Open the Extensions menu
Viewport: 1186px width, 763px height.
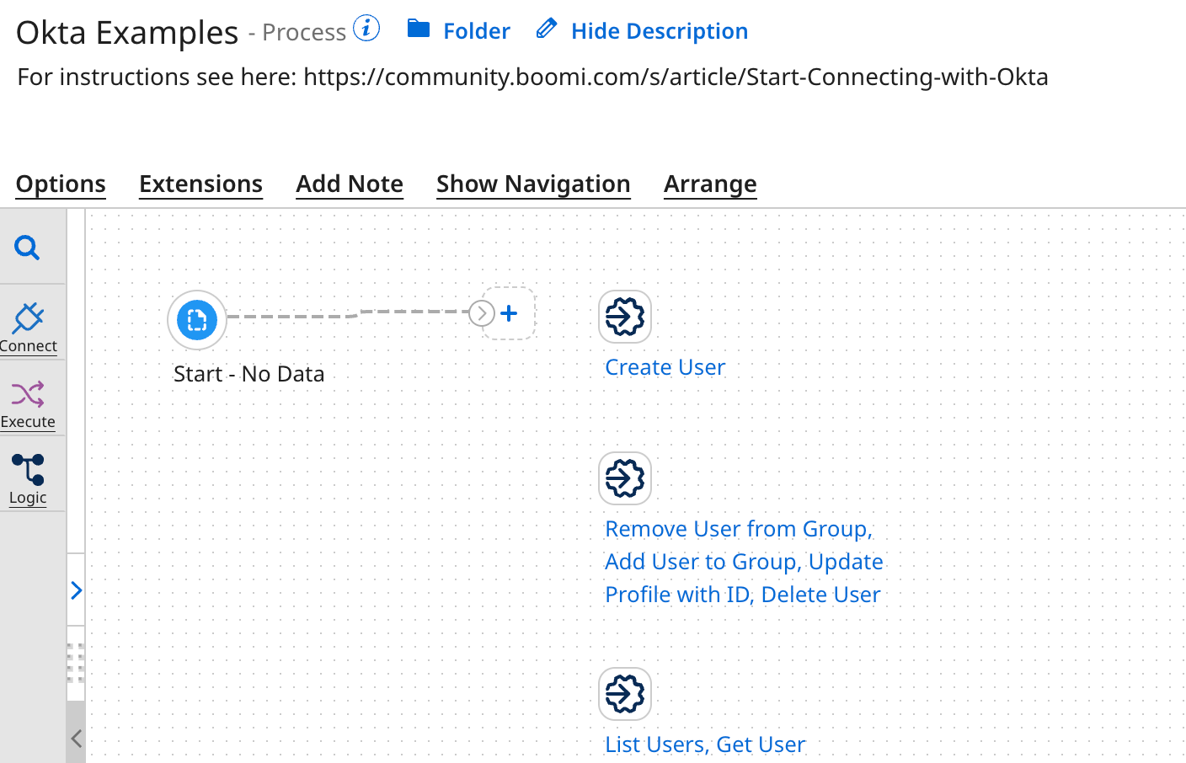coord(200,184)
